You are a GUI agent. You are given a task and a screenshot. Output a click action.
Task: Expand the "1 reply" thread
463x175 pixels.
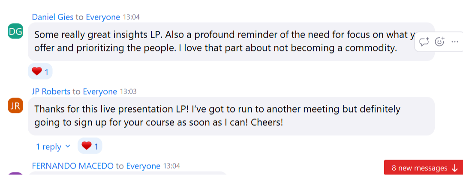point(53,147)
